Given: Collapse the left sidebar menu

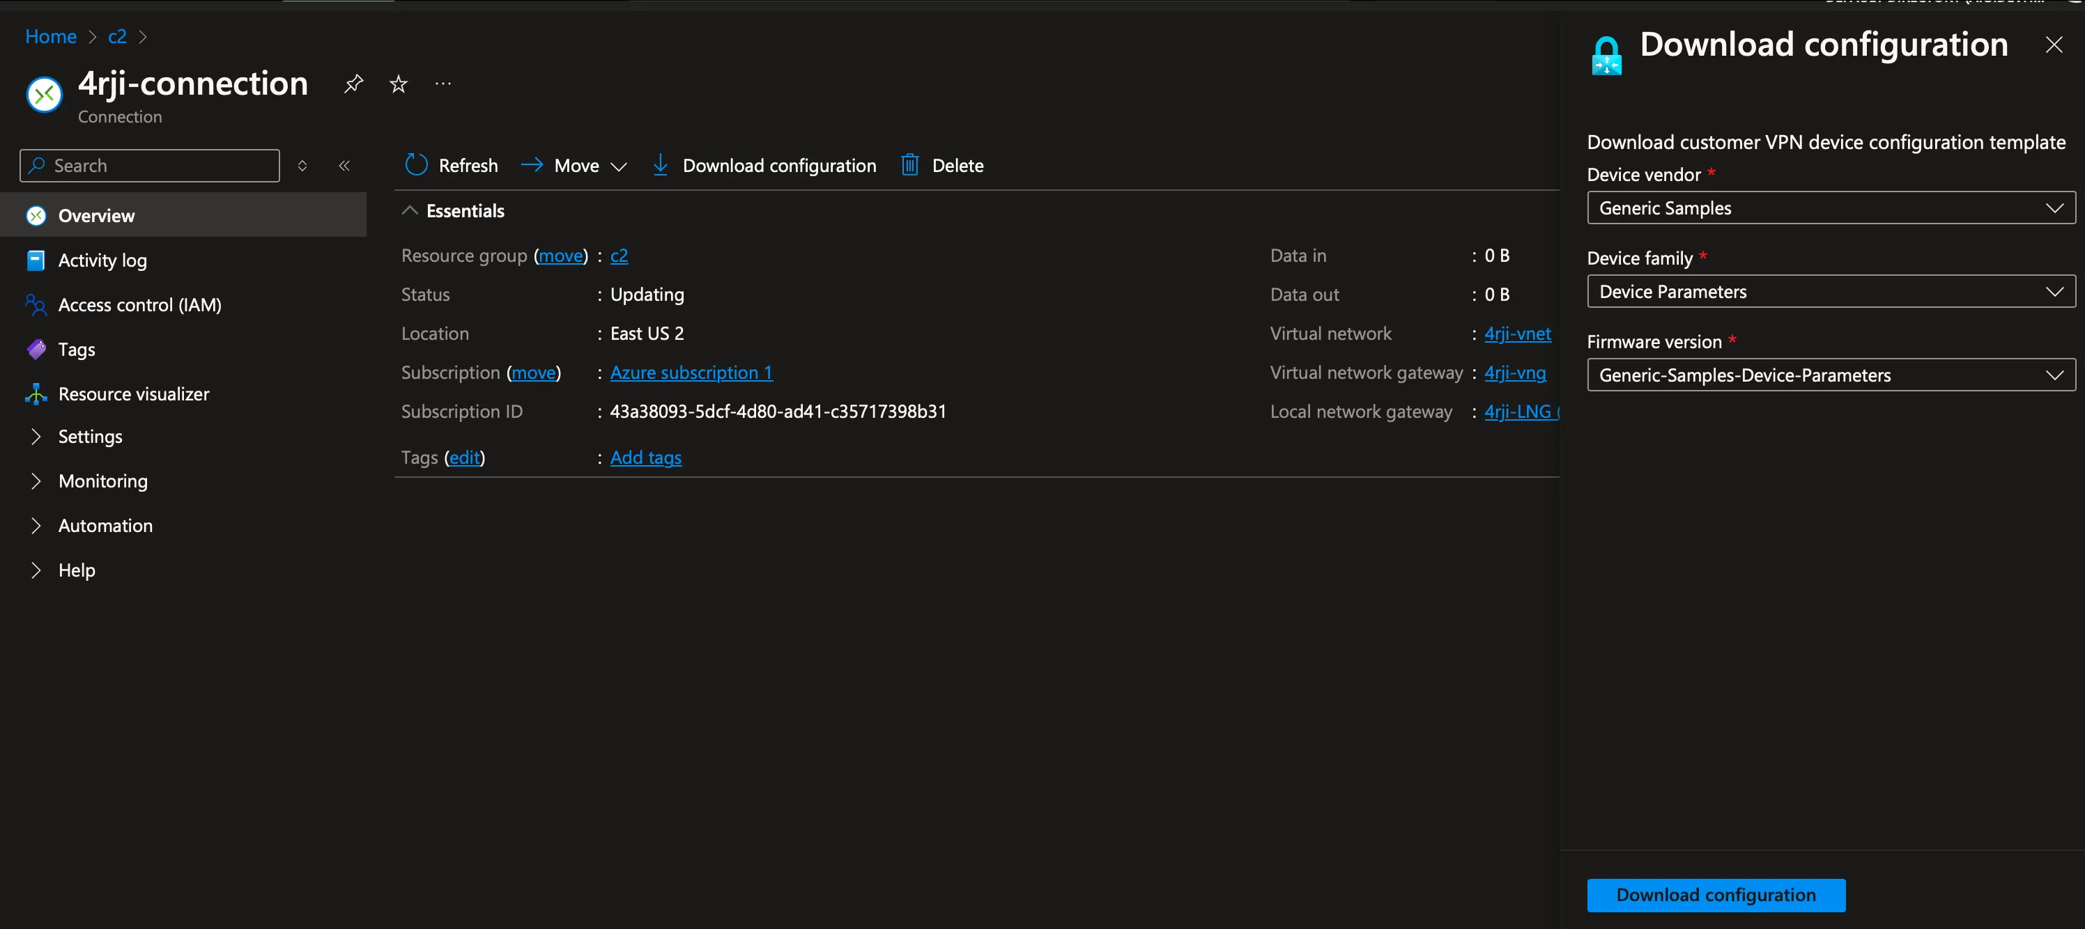Looking at the screenshot, I should tap(344, 165).
